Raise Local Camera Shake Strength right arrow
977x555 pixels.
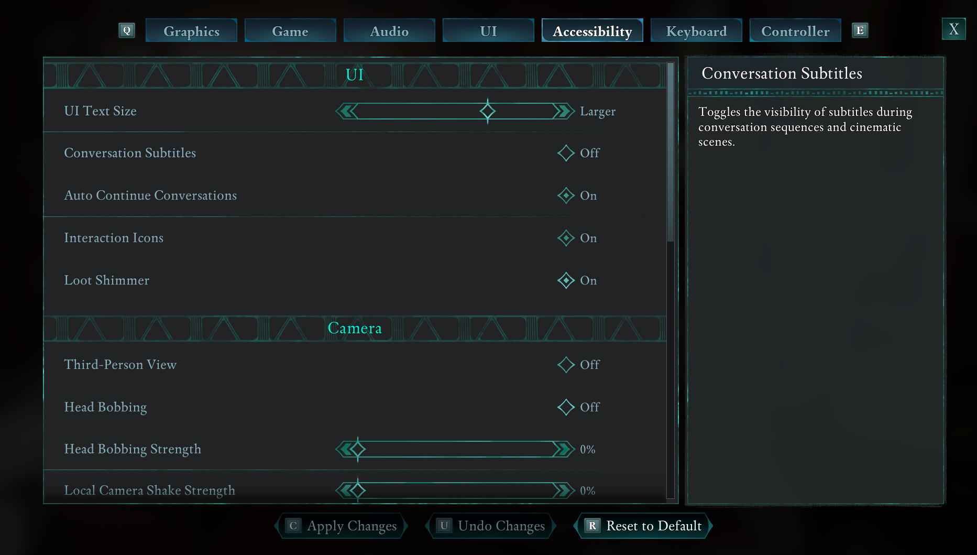coord(564,491)
